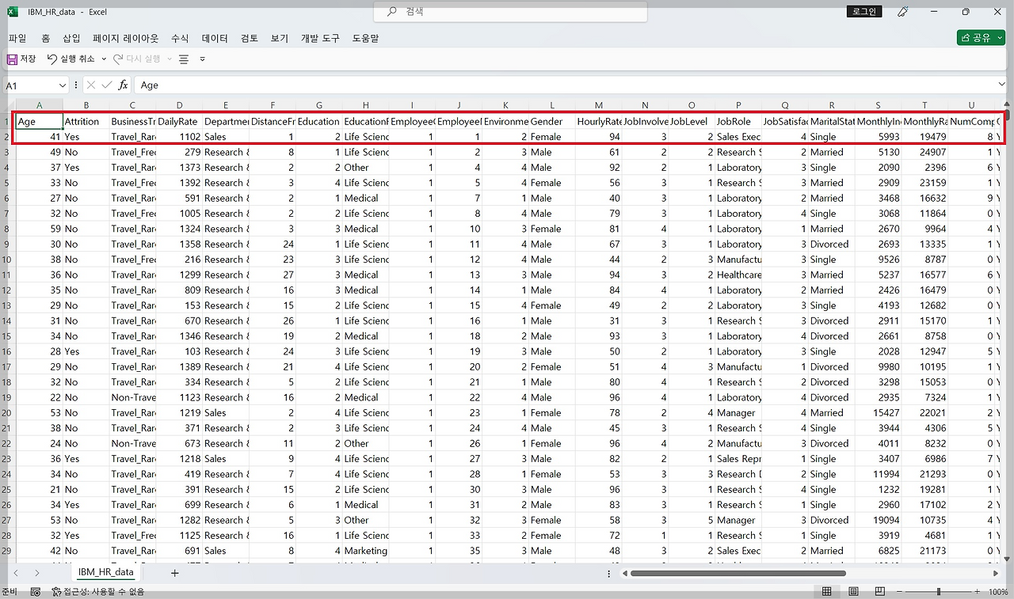This screenshot has height=599, width=1014.
Task: Open the 검토 ribbon tab
Action: [x=250, y=38]
